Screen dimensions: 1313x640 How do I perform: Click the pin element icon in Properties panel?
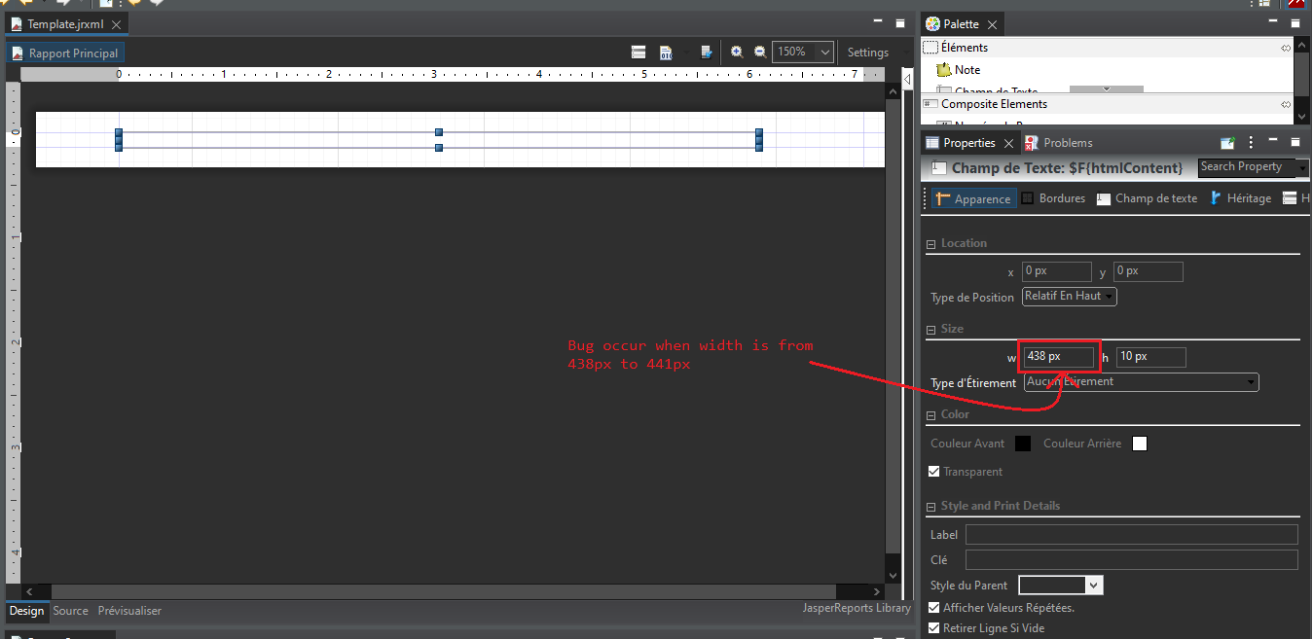coord(1227,142)
